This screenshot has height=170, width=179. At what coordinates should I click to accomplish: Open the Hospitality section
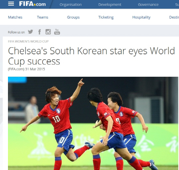(141, 17)
